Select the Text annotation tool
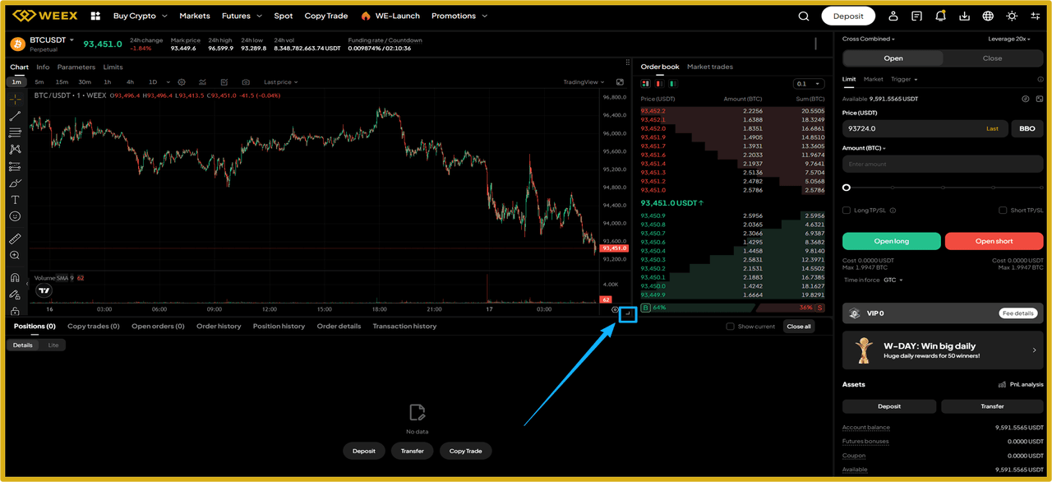The width and height of the screenshot is (1052, 482). [x=15, y=199]
